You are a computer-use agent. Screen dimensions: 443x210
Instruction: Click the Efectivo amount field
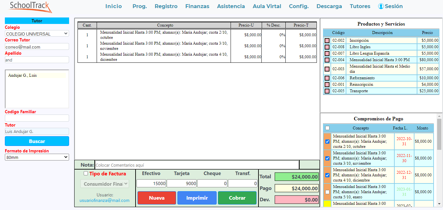151,183
